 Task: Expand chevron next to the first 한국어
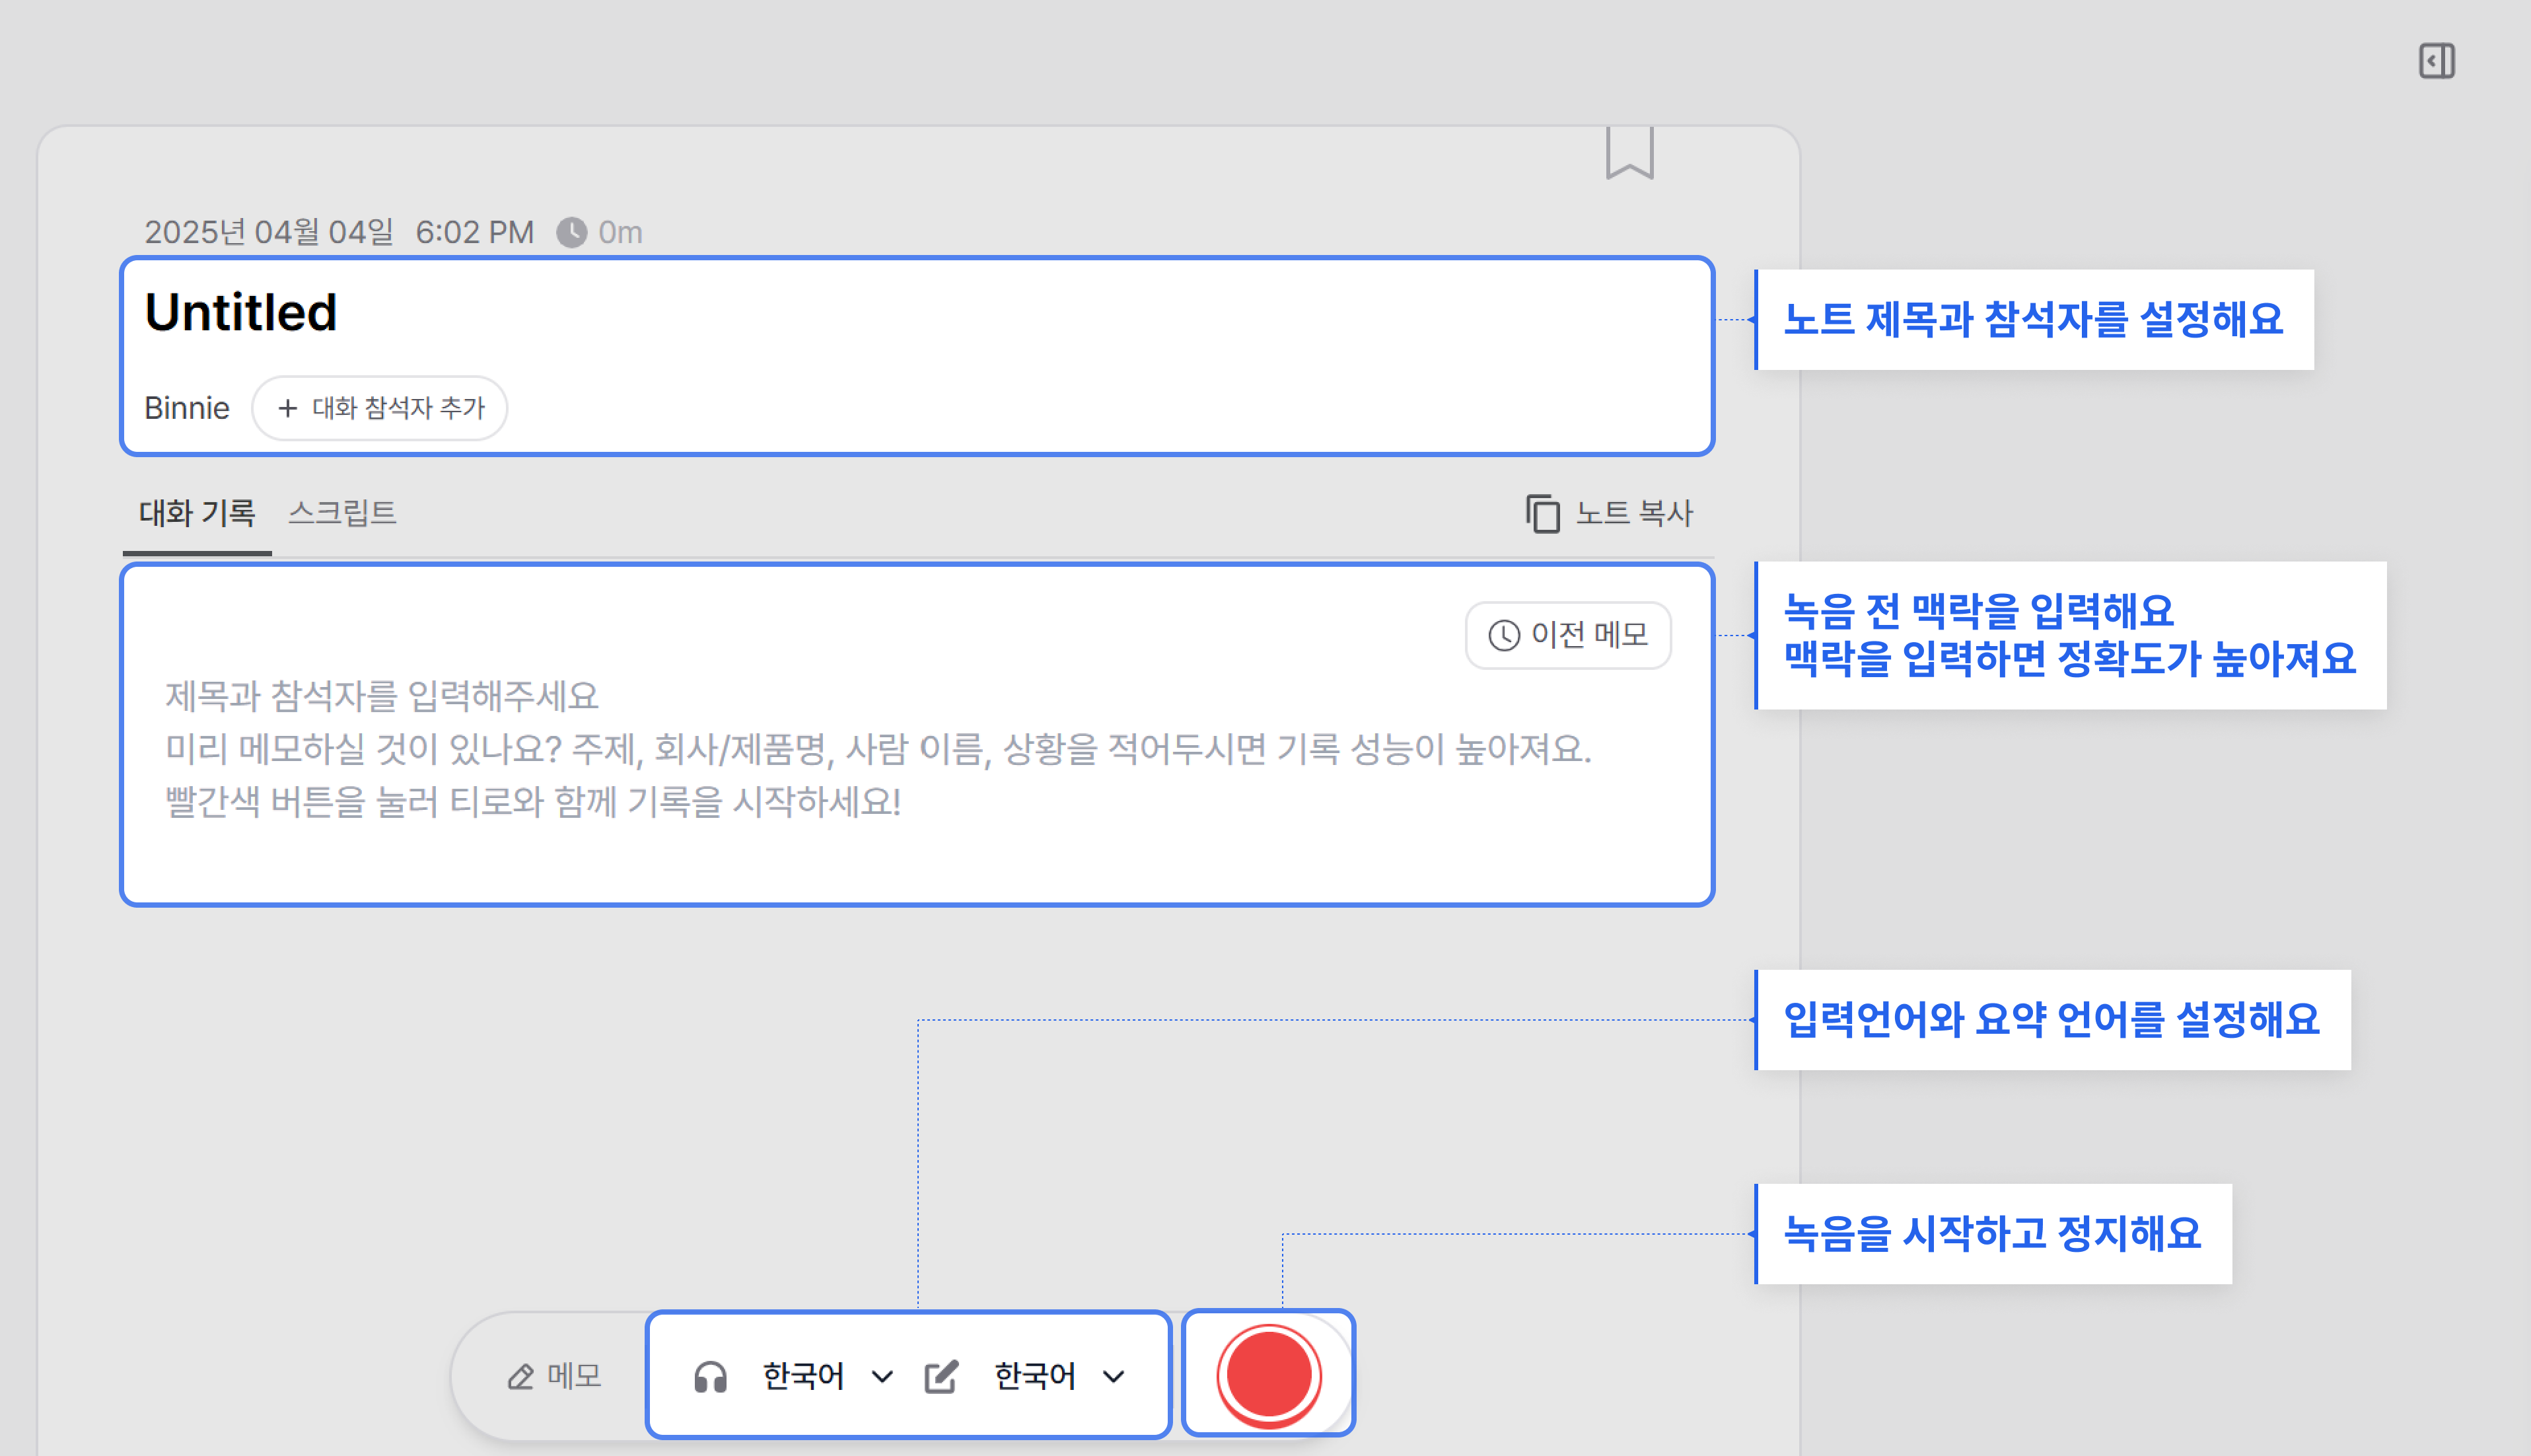tap(882, 1377)
